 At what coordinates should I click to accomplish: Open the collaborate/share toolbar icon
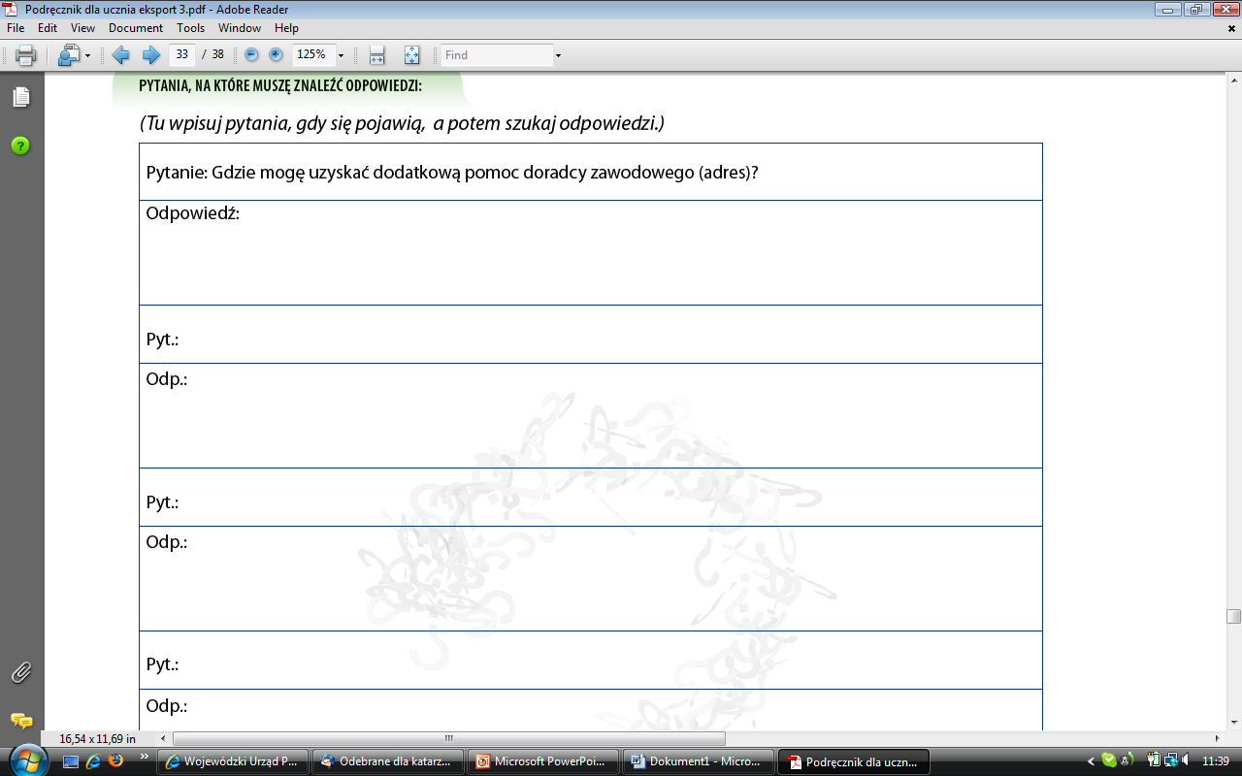(x=69, y=55)
